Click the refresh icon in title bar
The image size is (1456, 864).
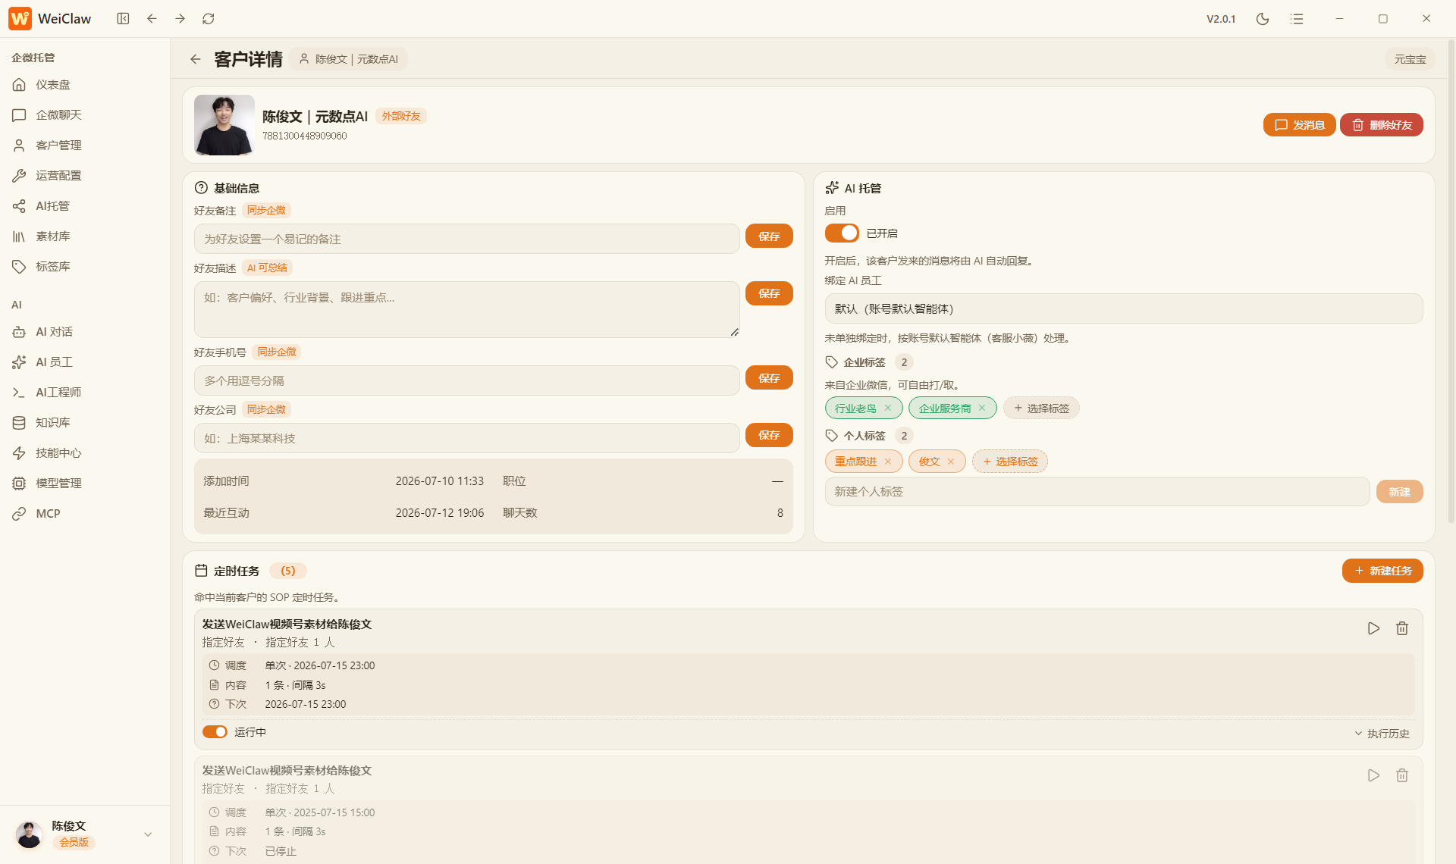[209, 19]
